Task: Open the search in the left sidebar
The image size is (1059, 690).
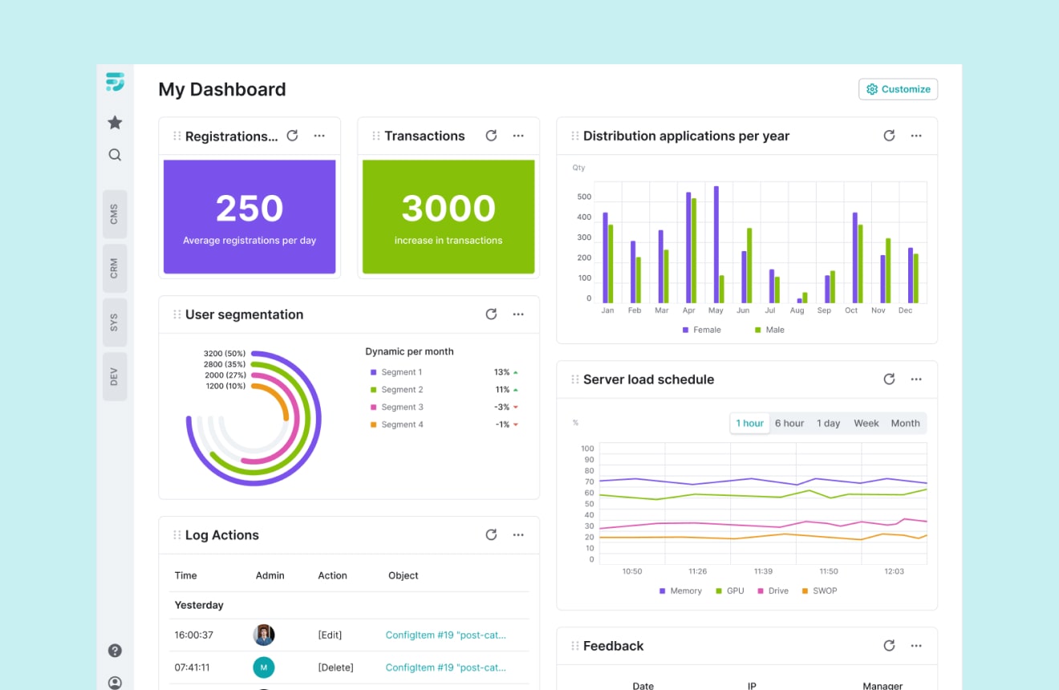Action: (x=115, y=154)
